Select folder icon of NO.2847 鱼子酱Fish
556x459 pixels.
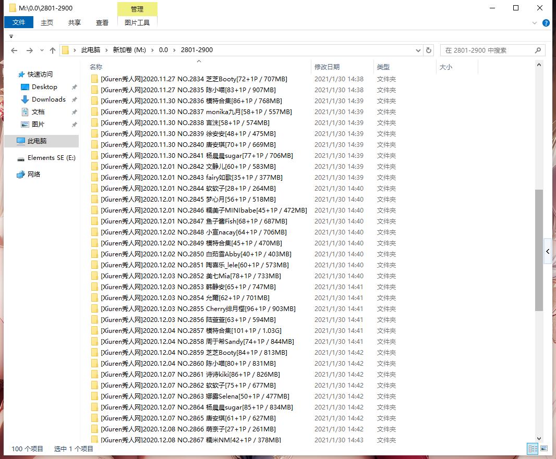coord(94,221)
